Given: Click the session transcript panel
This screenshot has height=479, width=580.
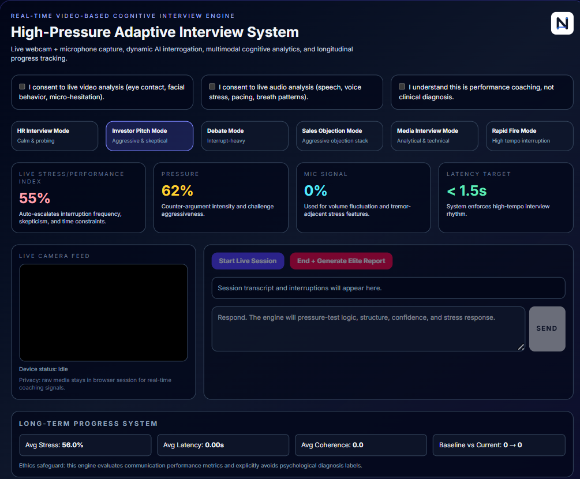Looking at the screenshot, I should 388,288.
